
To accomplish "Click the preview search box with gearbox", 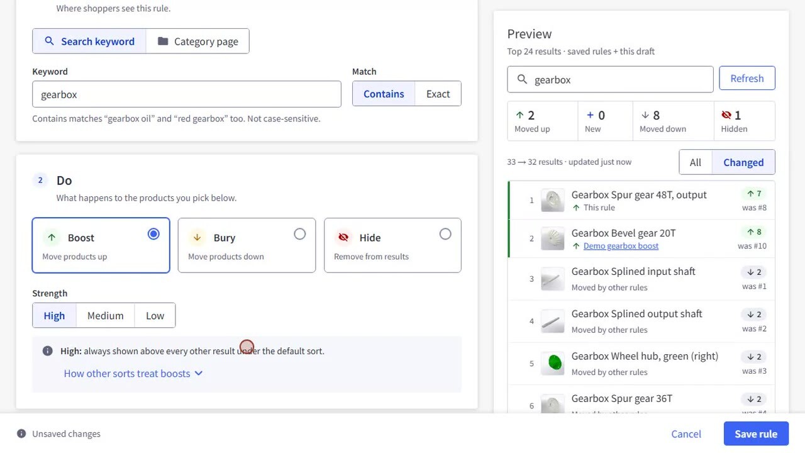I will pos(610,80).
